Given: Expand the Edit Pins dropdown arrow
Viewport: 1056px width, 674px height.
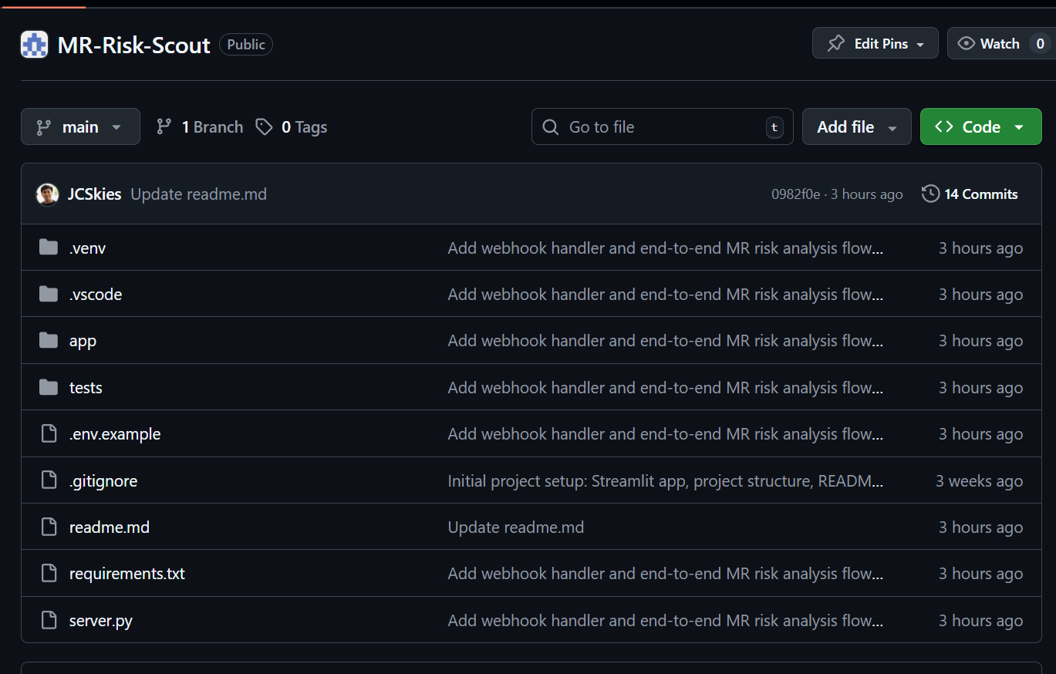Looking at the screenshot, I should pos(920,45).
